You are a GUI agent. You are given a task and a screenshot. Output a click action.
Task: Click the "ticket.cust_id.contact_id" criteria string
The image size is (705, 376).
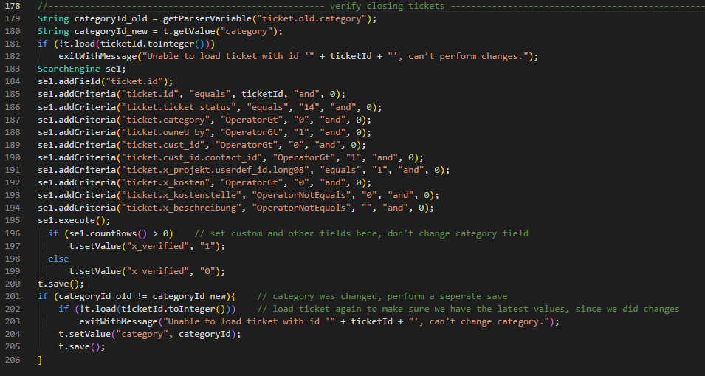click(x=193, y=157)
